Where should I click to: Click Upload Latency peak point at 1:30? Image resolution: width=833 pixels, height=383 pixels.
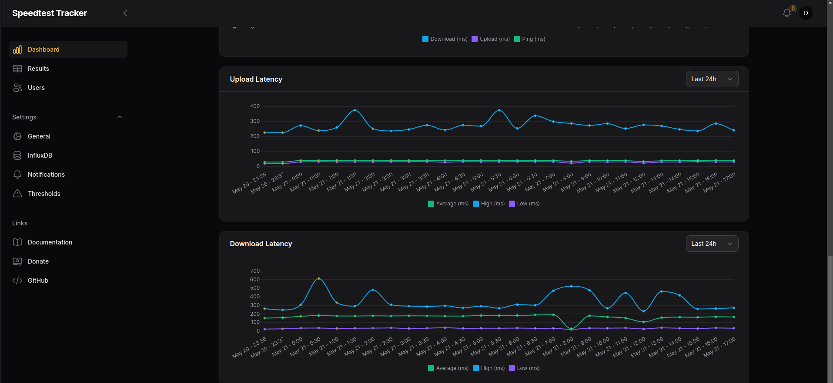[355, 110]
